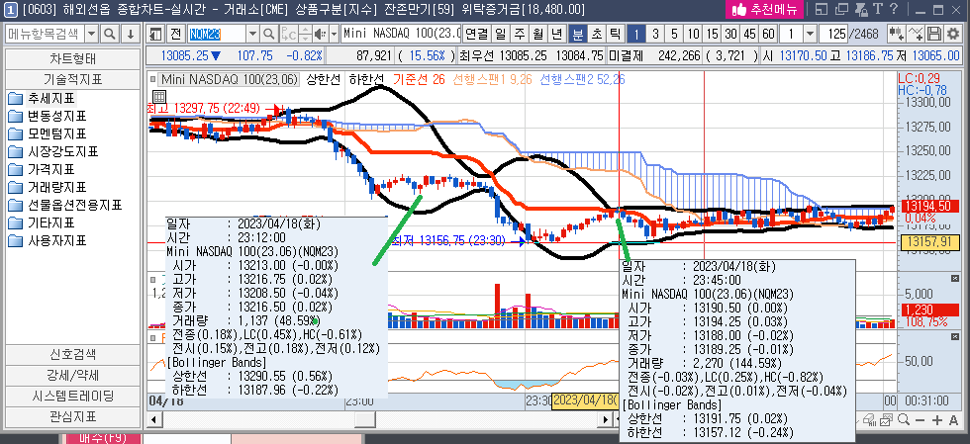Click the save floppy disk icon
Image resolution: width=970 pixels, height=444 pixels.
point(934,34)
